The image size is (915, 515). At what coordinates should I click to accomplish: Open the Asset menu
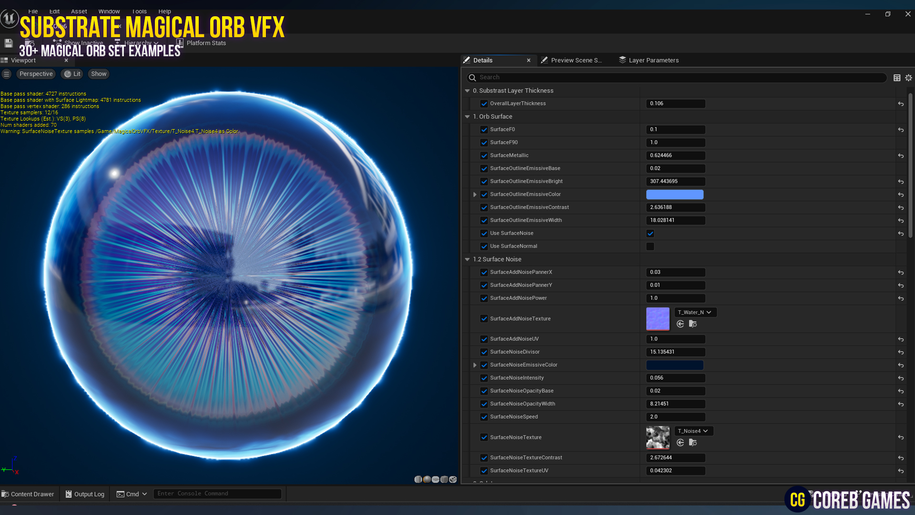tap(79, 11)
